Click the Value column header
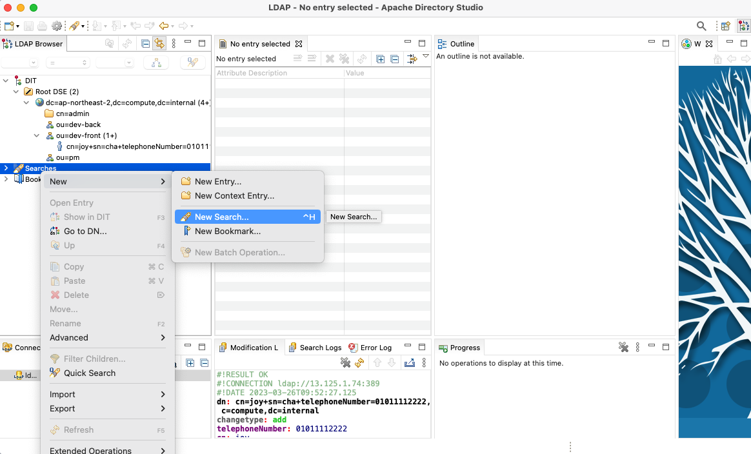Viewport: 751px width, 454px height. pos(387,73)
